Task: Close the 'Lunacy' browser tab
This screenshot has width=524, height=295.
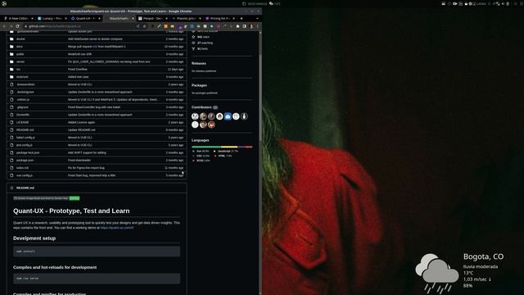Action: [x=65, y=18]
